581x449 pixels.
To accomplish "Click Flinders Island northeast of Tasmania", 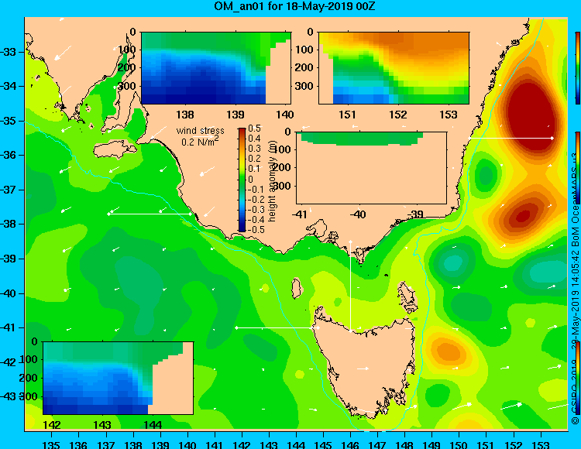I will (407, 297).
